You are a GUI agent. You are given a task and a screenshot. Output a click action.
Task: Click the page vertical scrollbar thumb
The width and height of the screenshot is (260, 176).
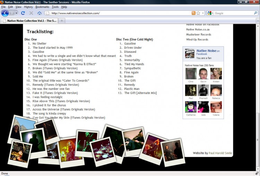point(258,140)
